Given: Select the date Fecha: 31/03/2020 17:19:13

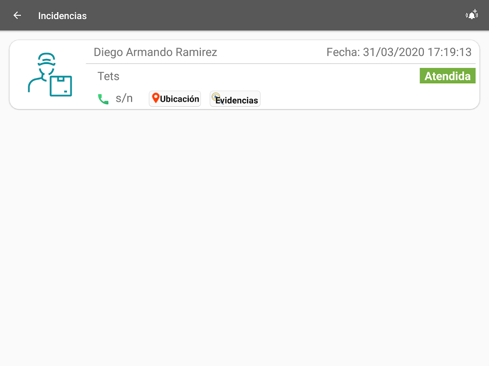Looking at the screenshot, I should coord(399,52).
